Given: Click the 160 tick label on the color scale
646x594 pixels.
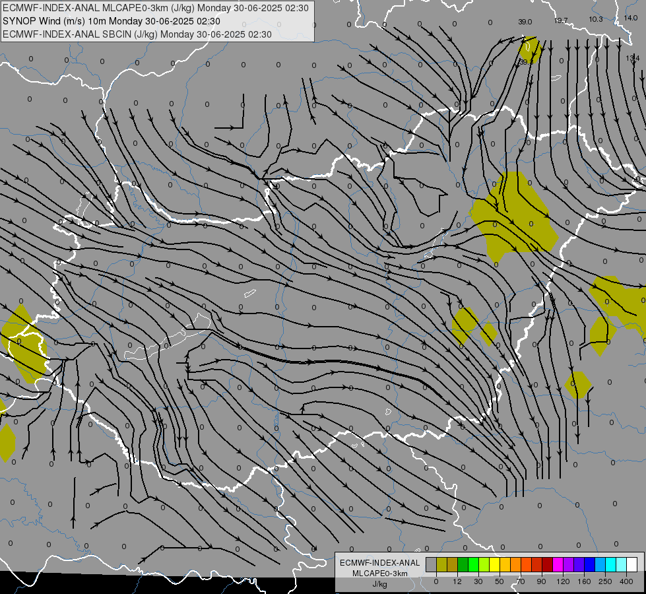Looking at the screenshot, I should tap(584, 581).
